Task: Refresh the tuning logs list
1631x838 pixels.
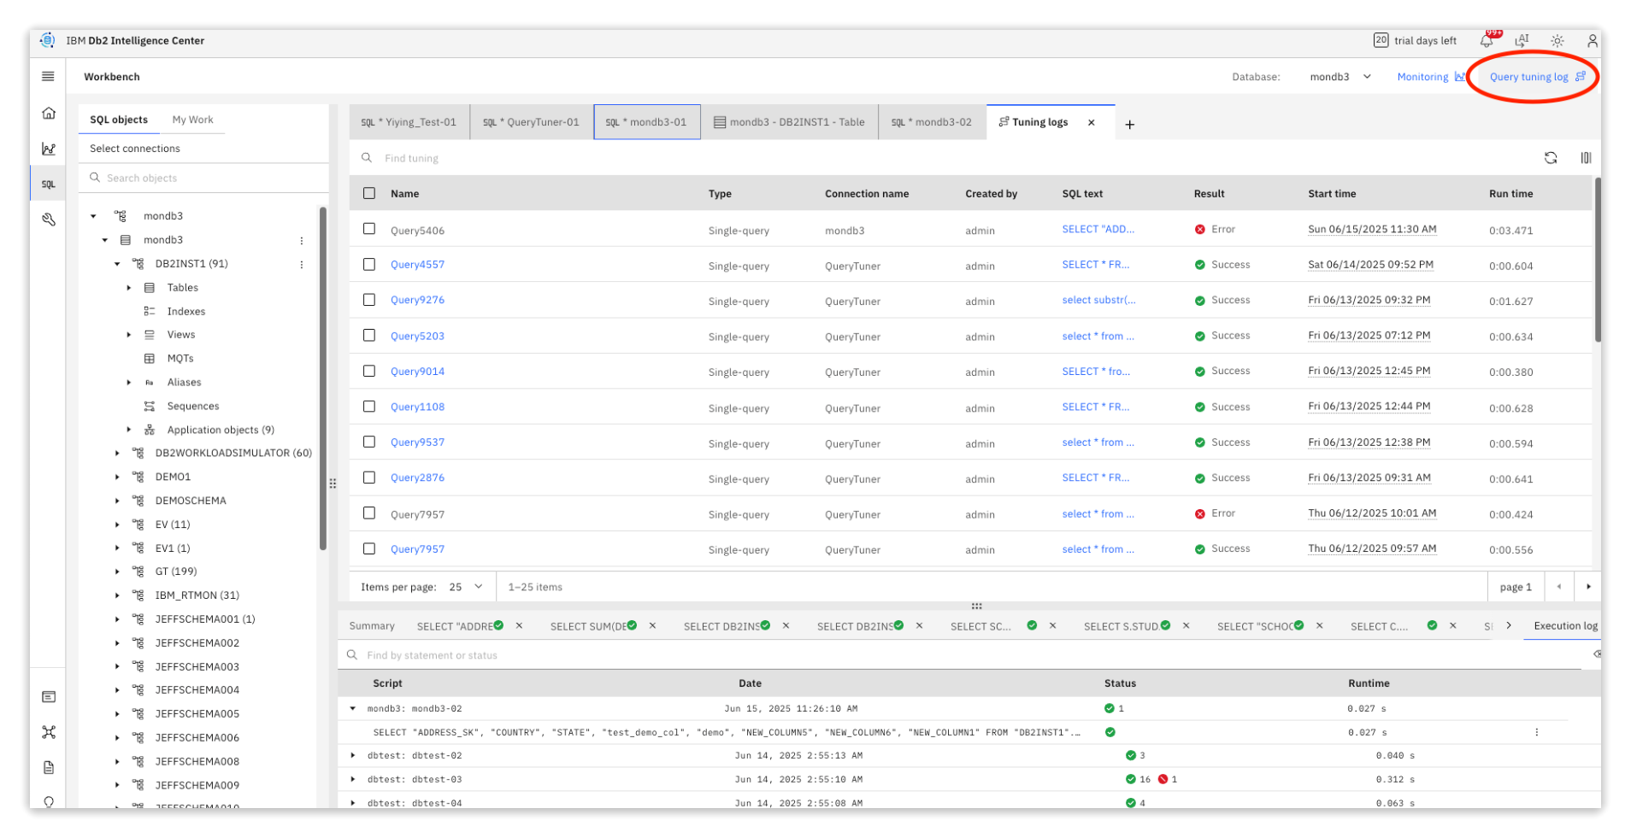Action: [x=1551, y=158]
